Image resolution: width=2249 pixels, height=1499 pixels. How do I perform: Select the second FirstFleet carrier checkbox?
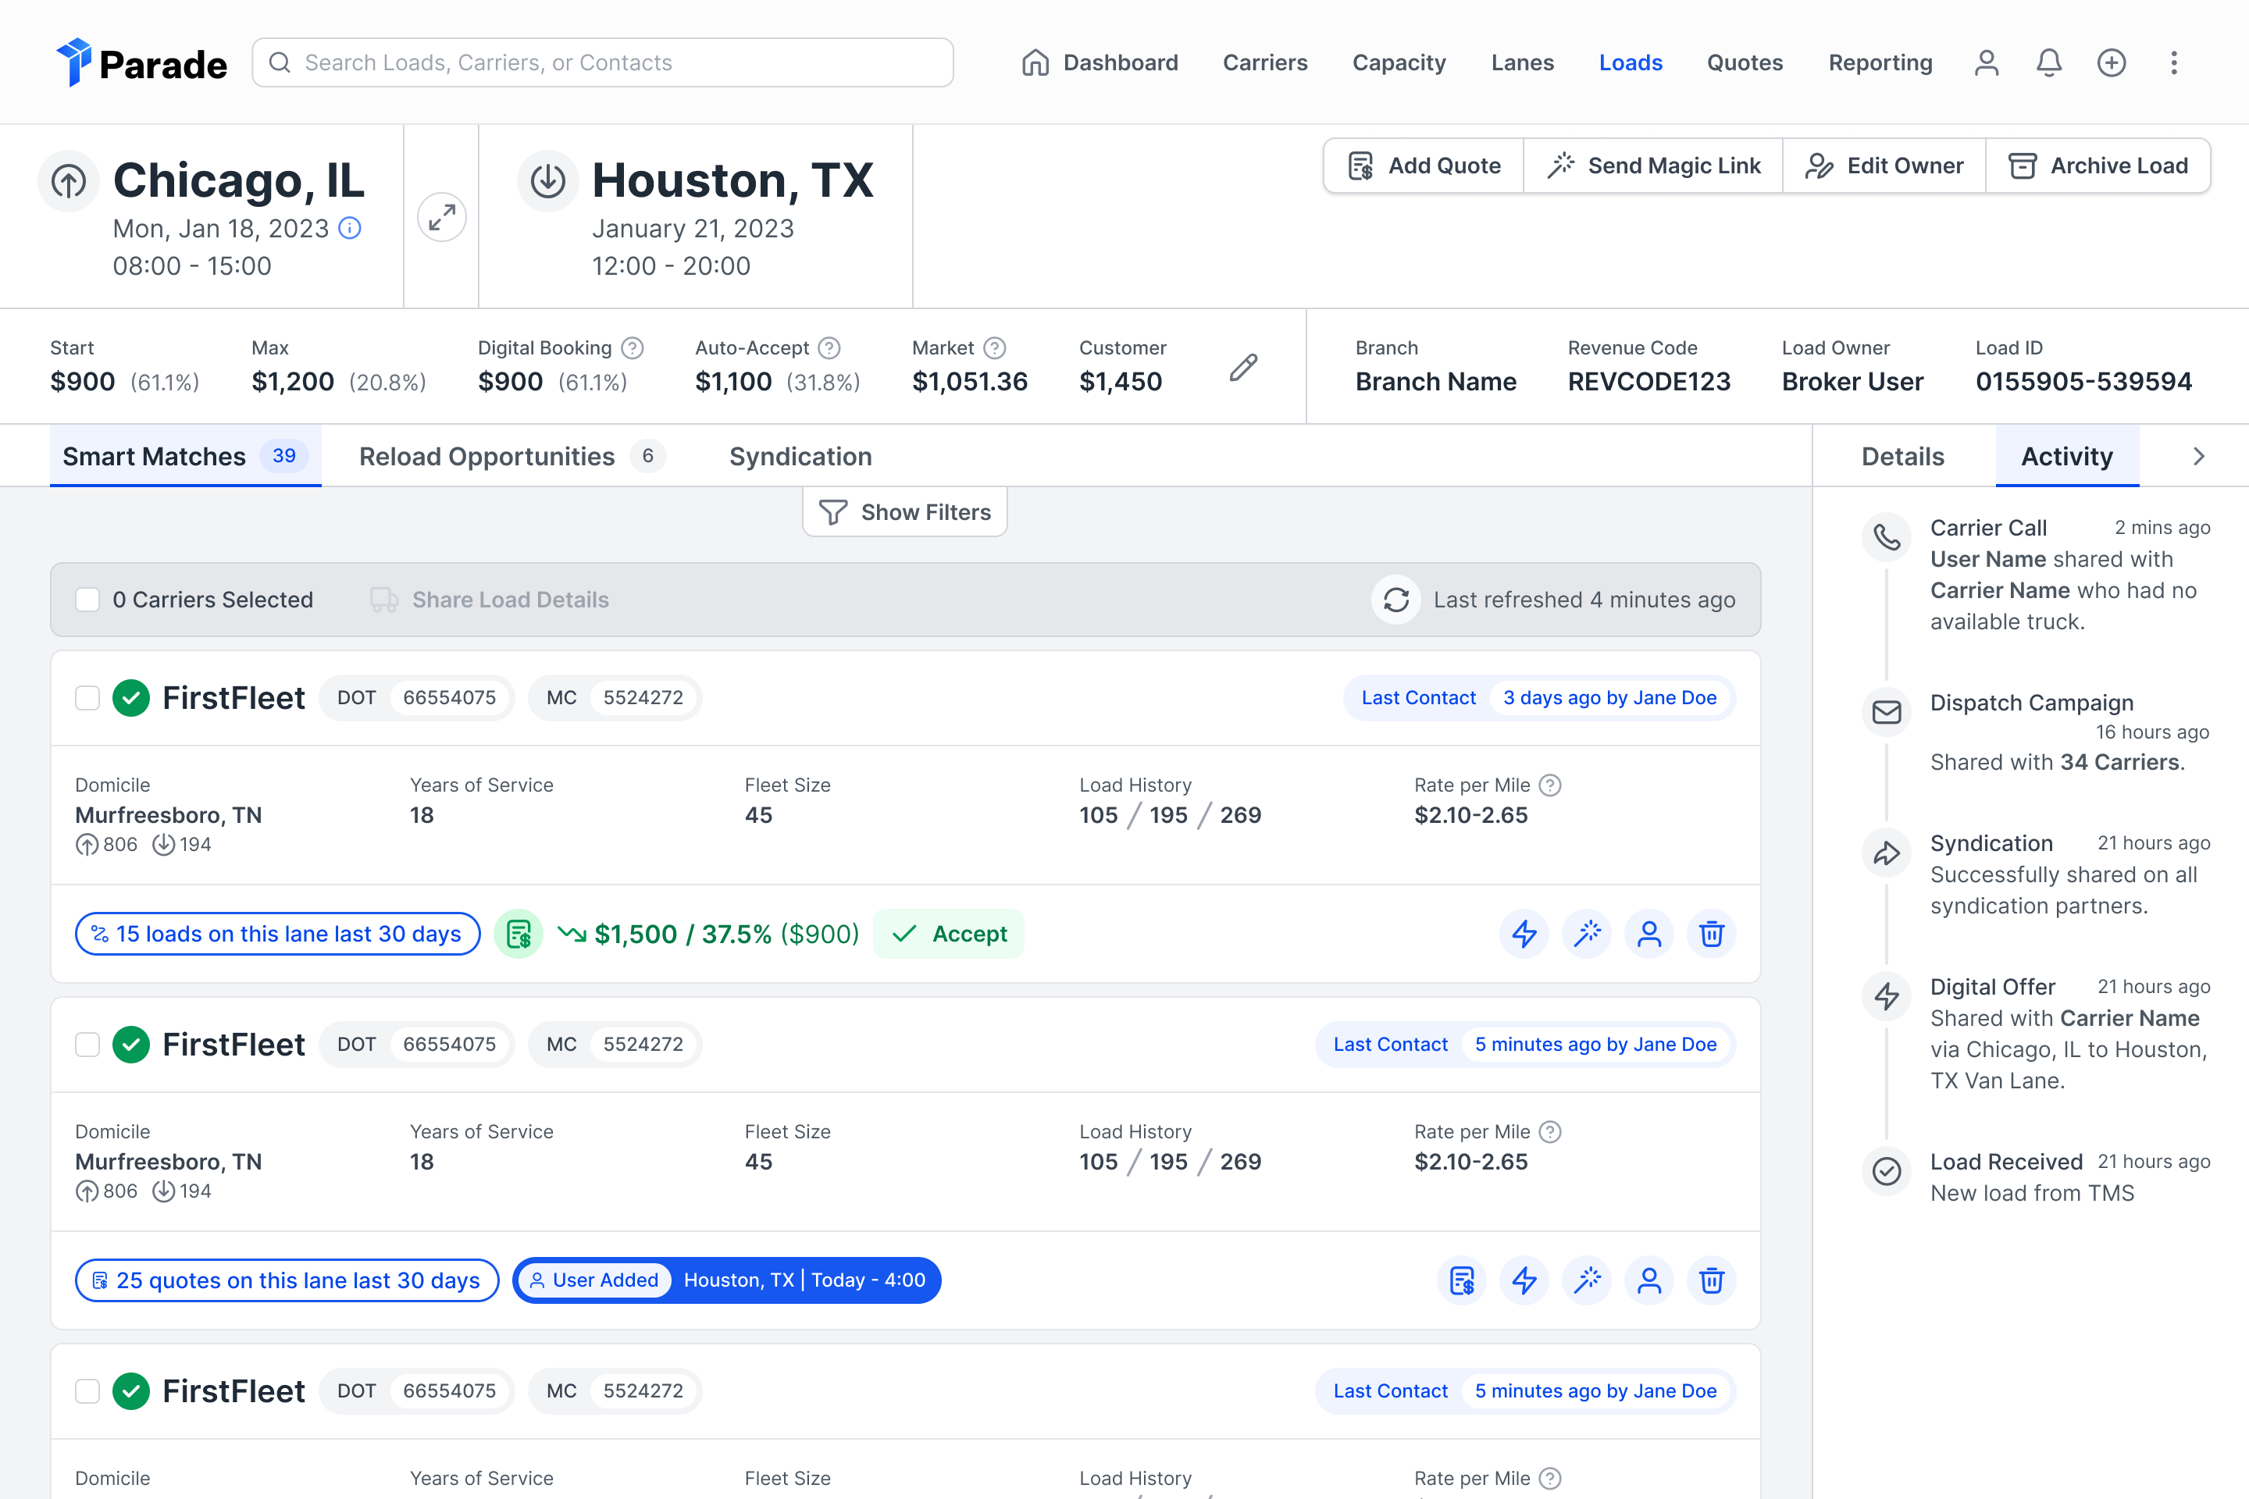(x=87, y=1044)
